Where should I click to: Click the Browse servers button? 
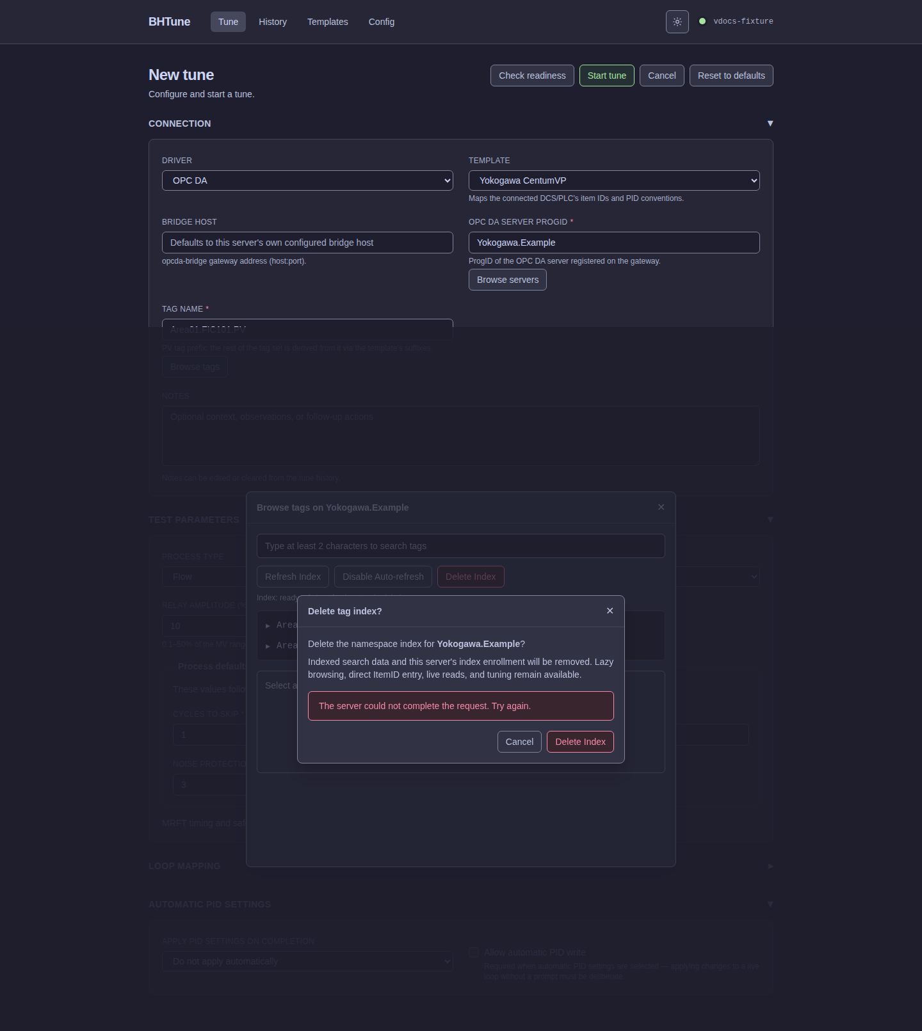tap(508, 280)
